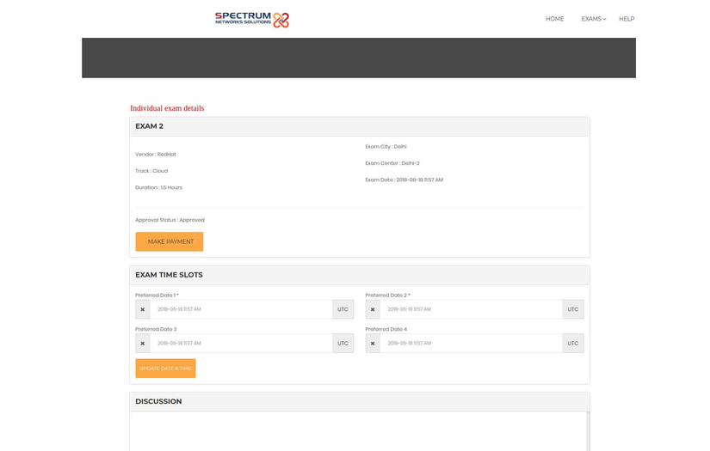
Task: Click the 'Exam City : Delhi' text
Action: [x=386, y=147]
